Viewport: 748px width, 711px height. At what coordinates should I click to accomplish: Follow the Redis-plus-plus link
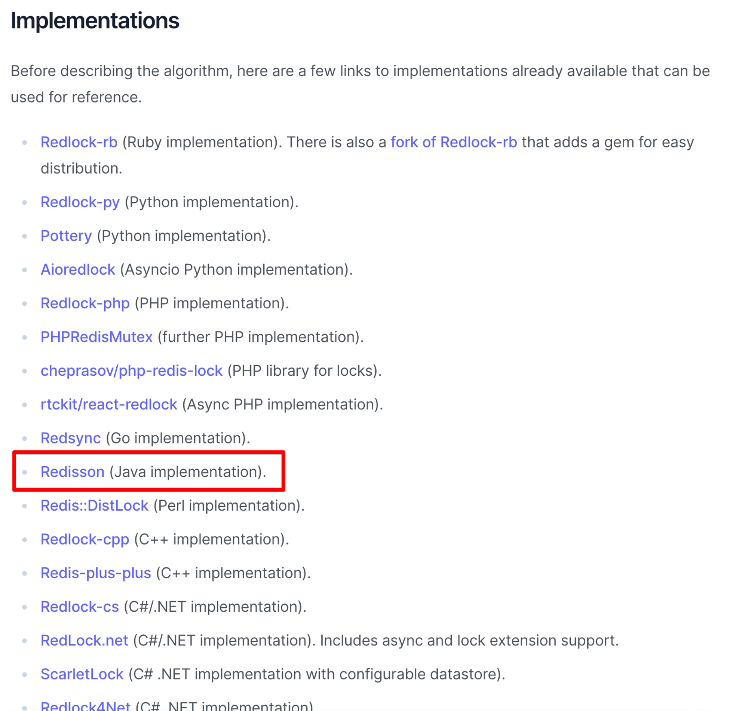[x=96, y=573]
